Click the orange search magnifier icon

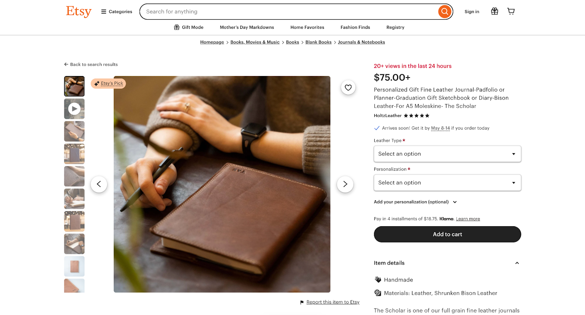[x=444, y=11]
